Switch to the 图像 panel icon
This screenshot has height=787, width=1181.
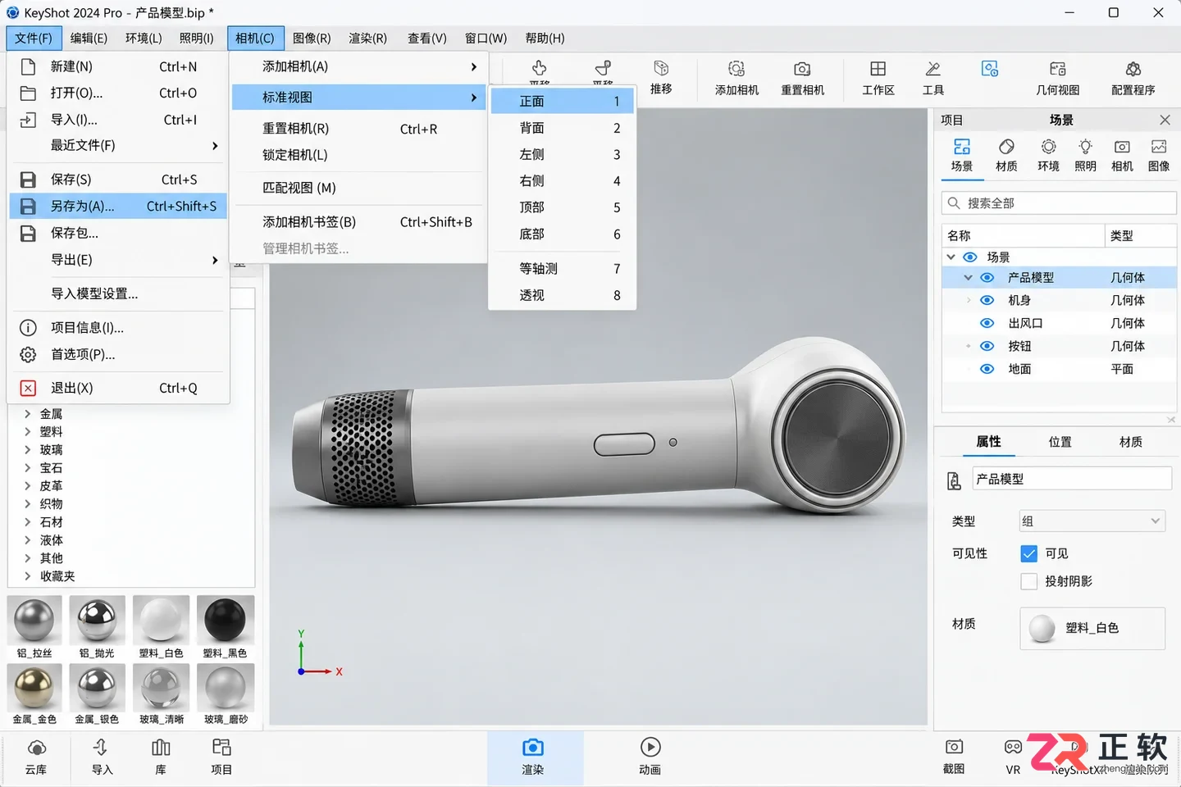(x=1159, y=147)
